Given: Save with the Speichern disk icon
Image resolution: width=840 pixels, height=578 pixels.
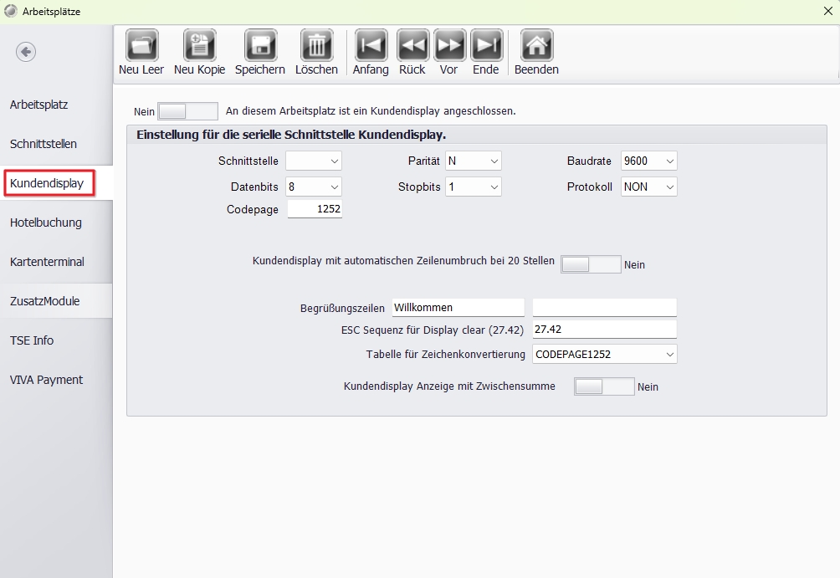Looking at the screenshot, I should coord(260,45).
